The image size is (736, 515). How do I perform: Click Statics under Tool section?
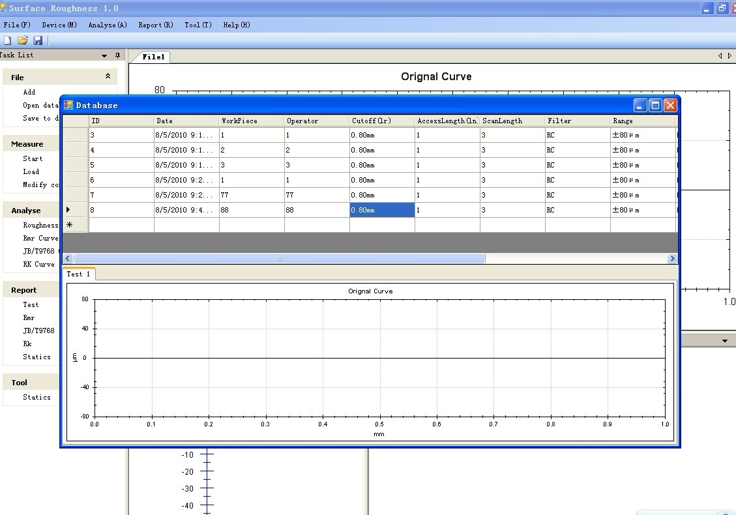tap(37, 397)
